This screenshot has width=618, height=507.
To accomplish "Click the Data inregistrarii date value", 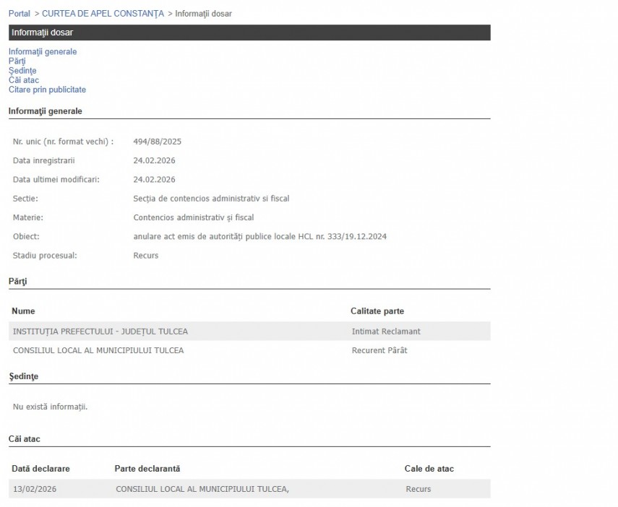I will point(154,160).
